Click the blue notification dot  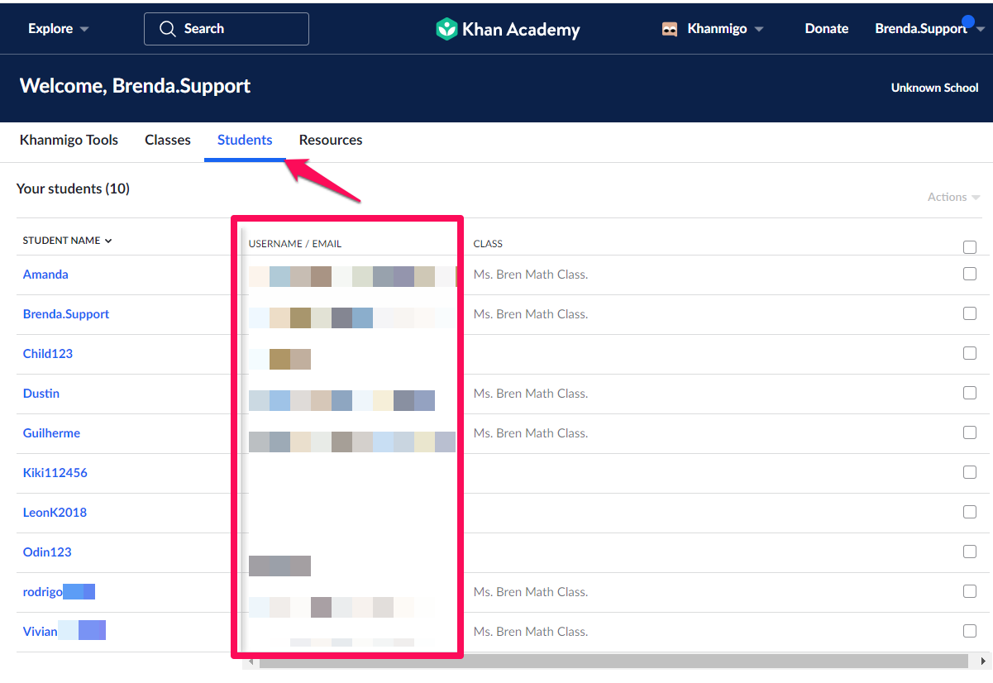968,21
